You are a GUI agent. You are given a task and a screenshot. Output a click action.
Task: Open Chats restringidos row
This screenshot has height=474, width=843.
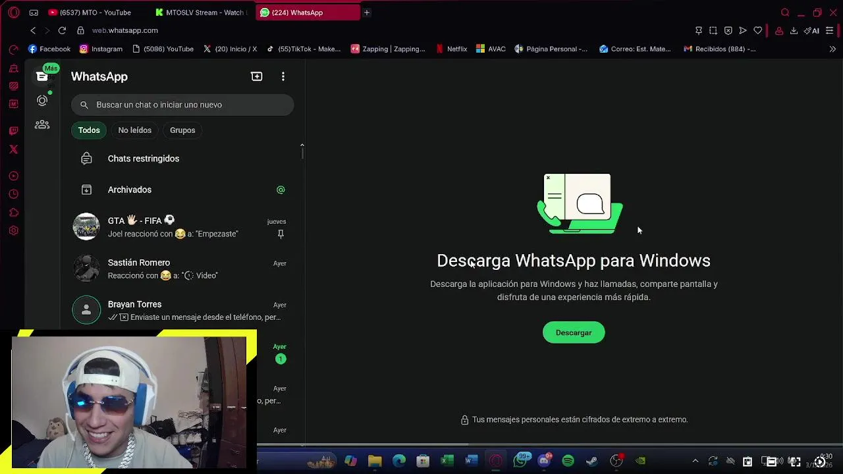[x=182, y=159]
